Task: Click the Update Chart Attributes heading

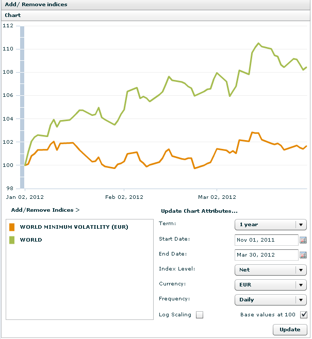Action: click(199, 211)
